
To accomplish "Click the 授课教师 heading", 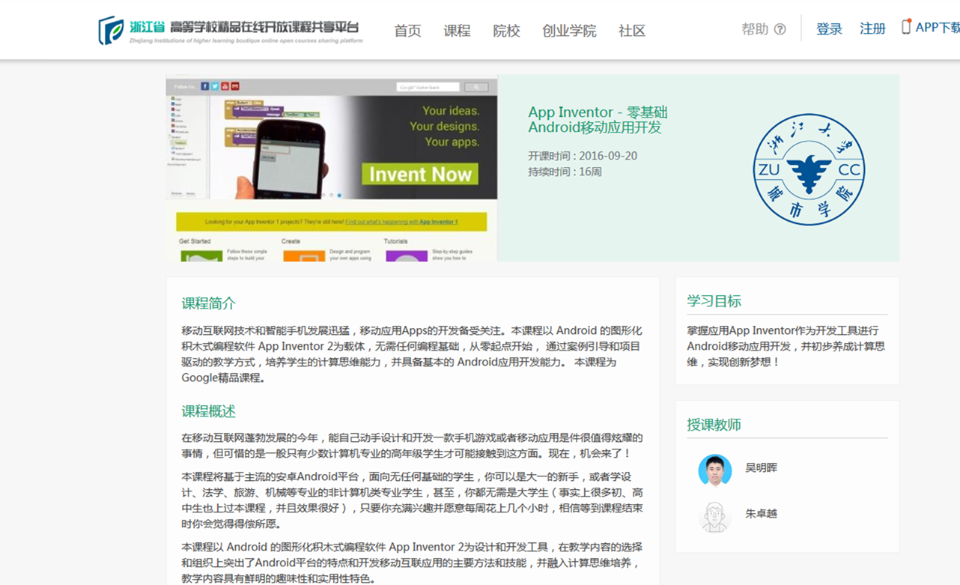I will 714,425.
